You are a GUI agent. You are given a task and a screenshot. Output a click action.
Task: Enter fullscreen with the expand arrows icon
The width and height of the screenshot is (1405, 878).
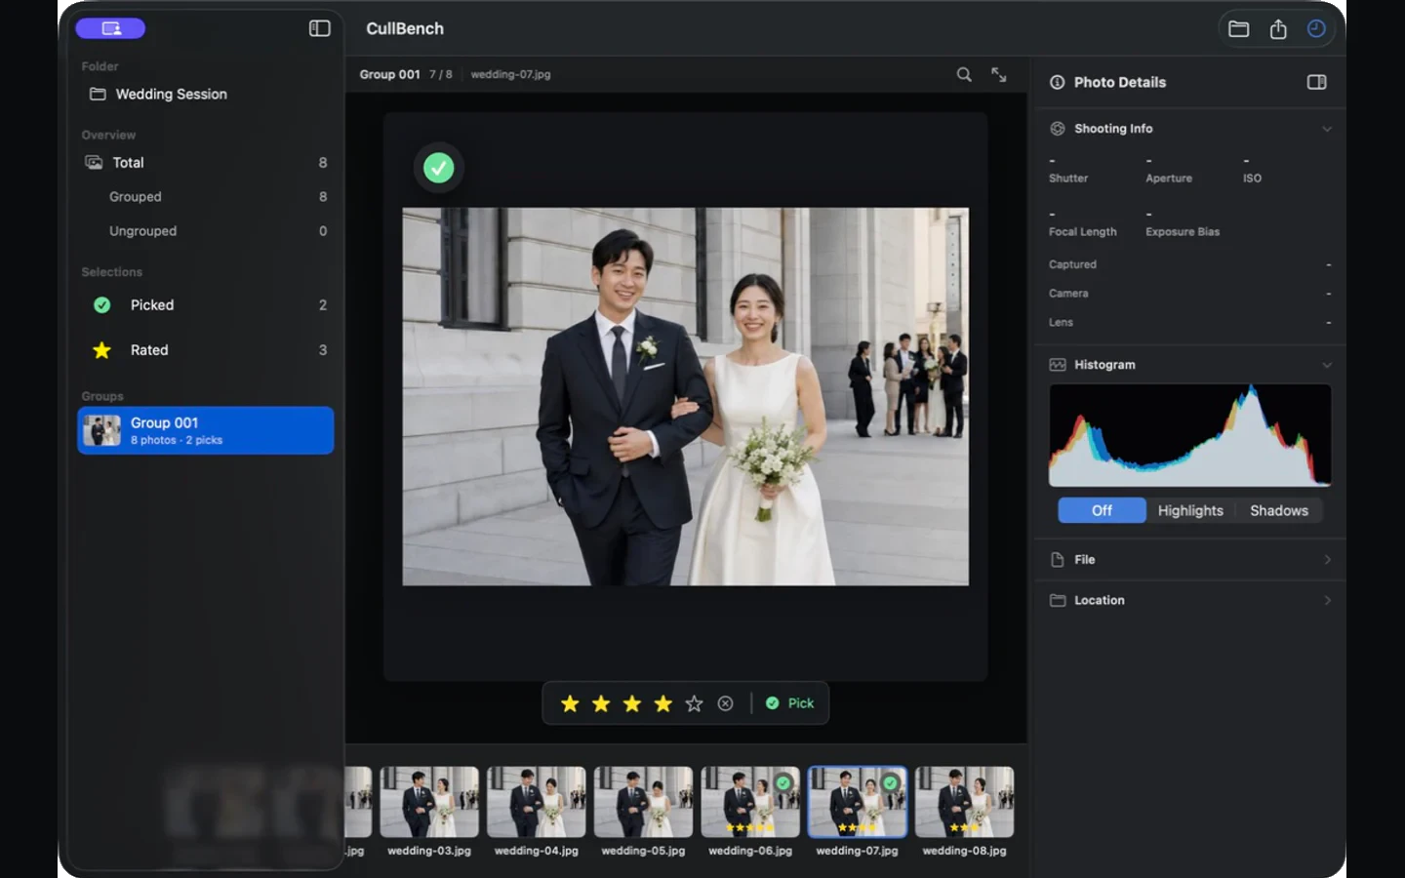[999, 74]
